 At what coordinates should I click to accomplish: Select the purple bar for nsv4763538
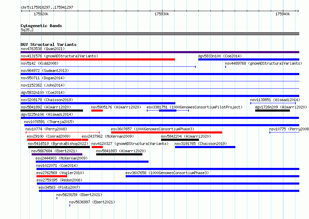coord(160,52)
